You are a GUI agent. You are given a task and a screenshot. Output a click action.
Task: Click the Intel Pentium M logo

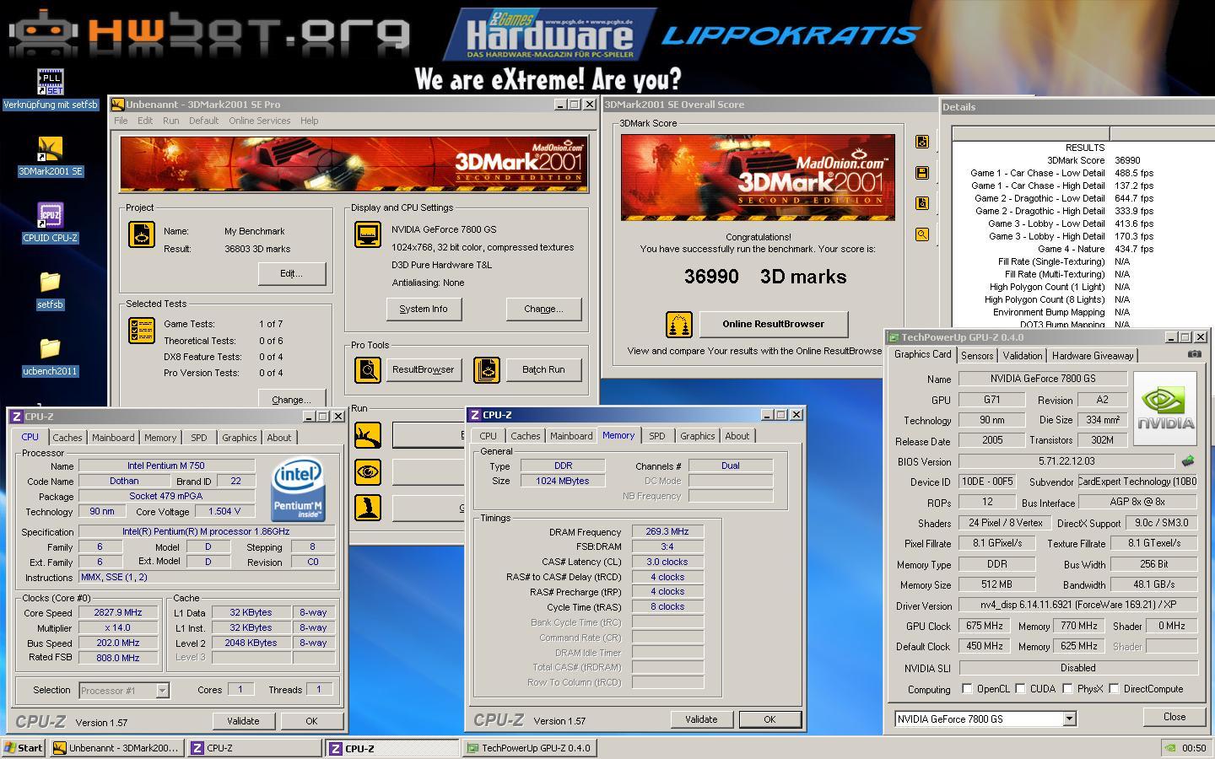point(299,490)
